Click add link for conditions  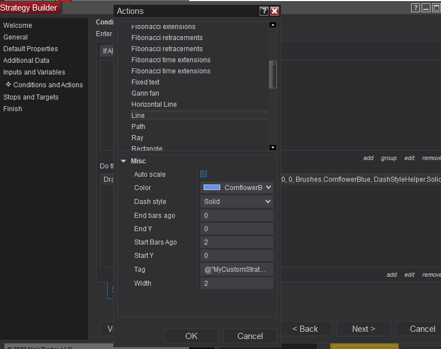pos(368,158)
